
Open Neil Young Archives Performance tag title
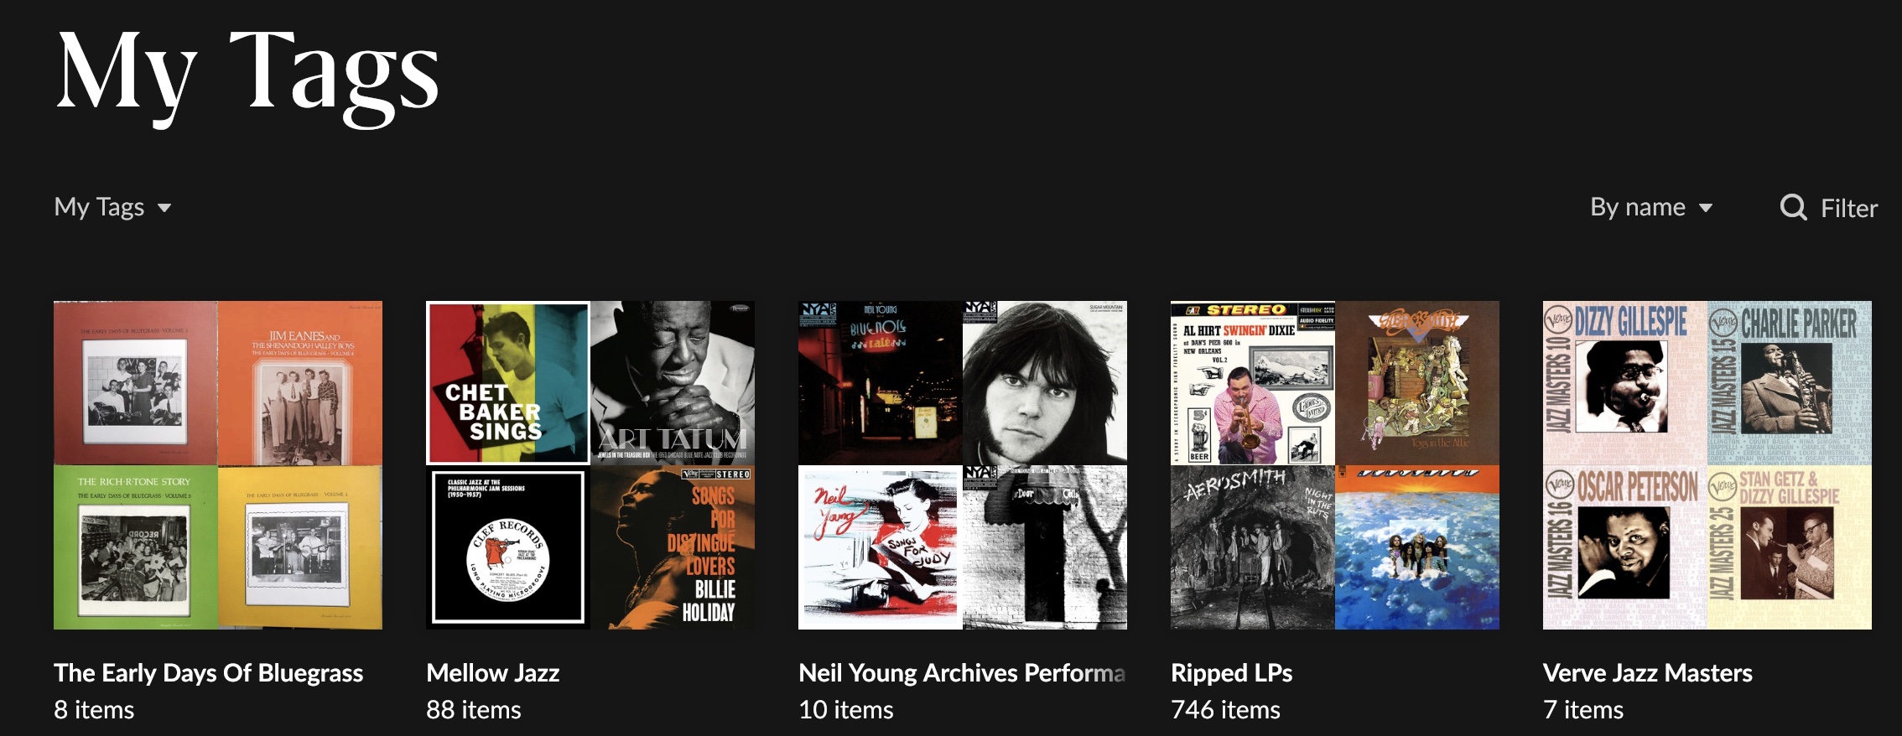tap(962, 672)
